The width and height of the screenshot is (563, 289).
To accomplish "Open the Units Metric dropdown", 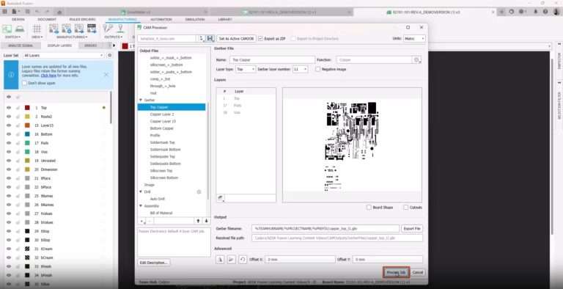I will click(414, 38).
